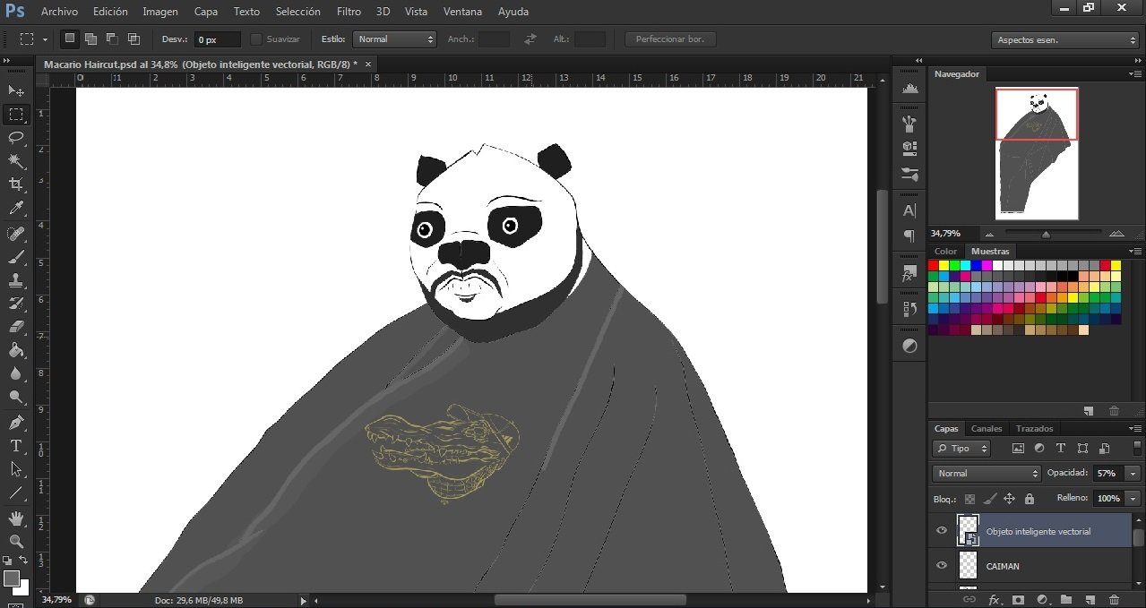Toggle layer filtering switch on or off

pos(1135,449)
